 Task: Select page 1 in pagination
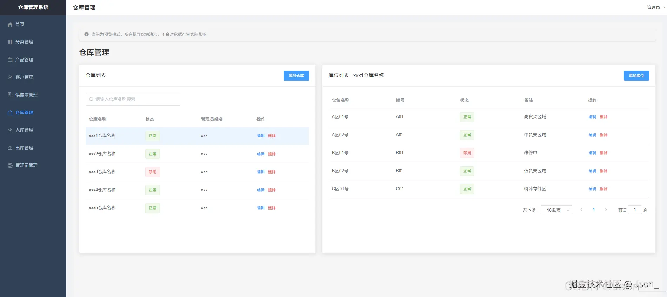pyautogui.click(x=594, y=210)
